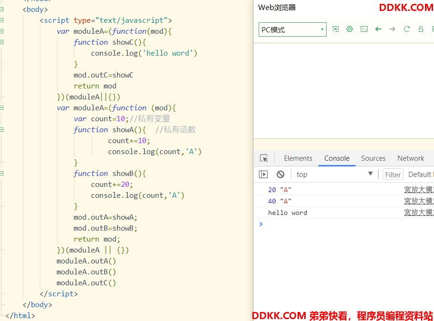Click the closing </script> tag
Screen dimensions: 434x321
(x=58, y=294)
